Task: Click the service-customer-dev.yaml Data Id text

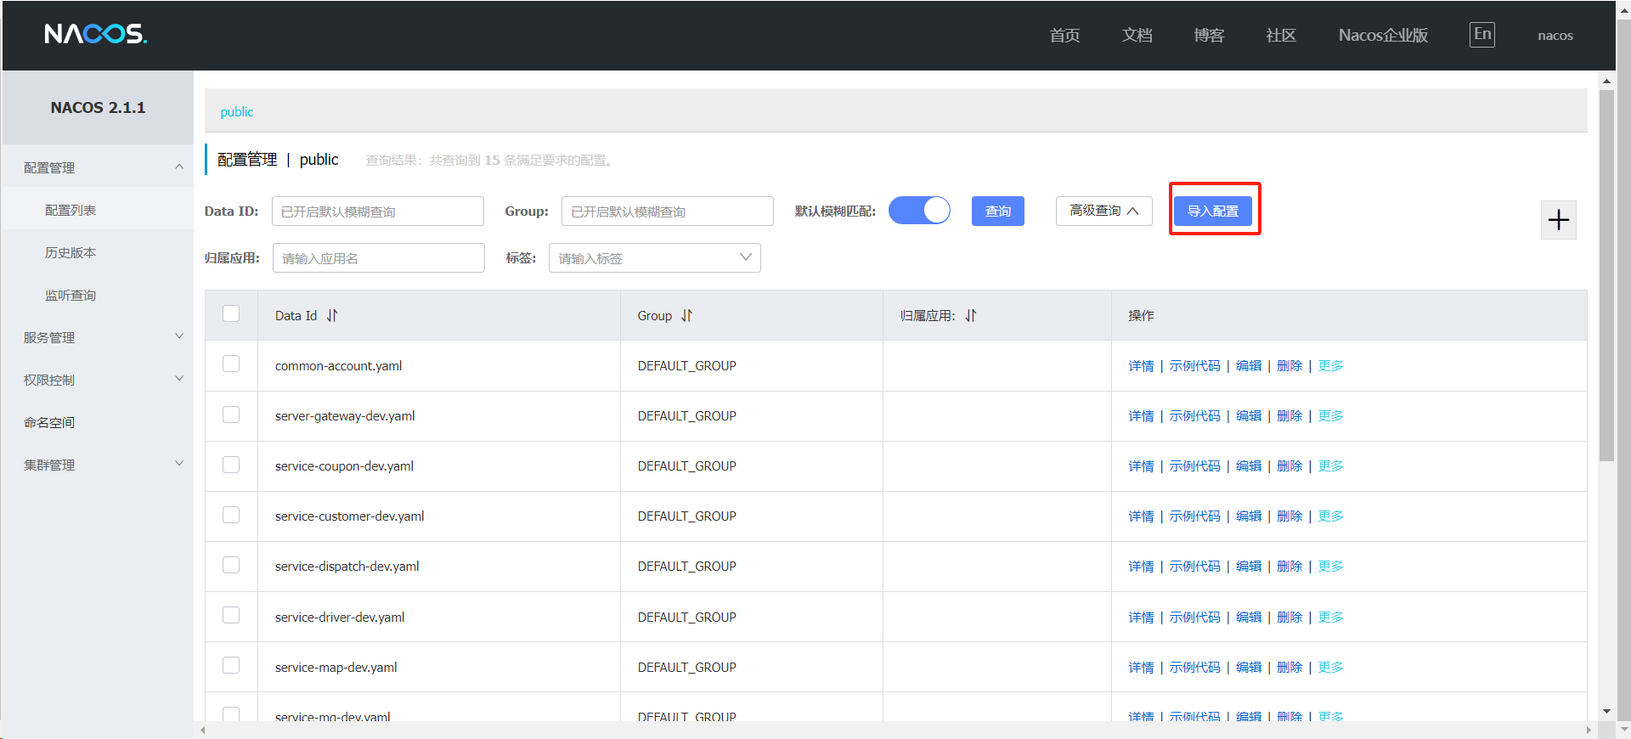Action: coord(349,516)
